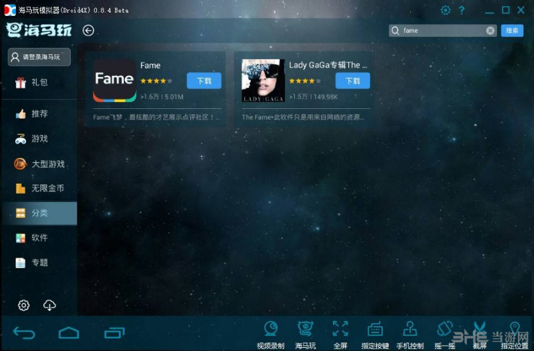Screen dimensions: 534x351
Task: Click the Fame four-star rating
Action: 156,81
